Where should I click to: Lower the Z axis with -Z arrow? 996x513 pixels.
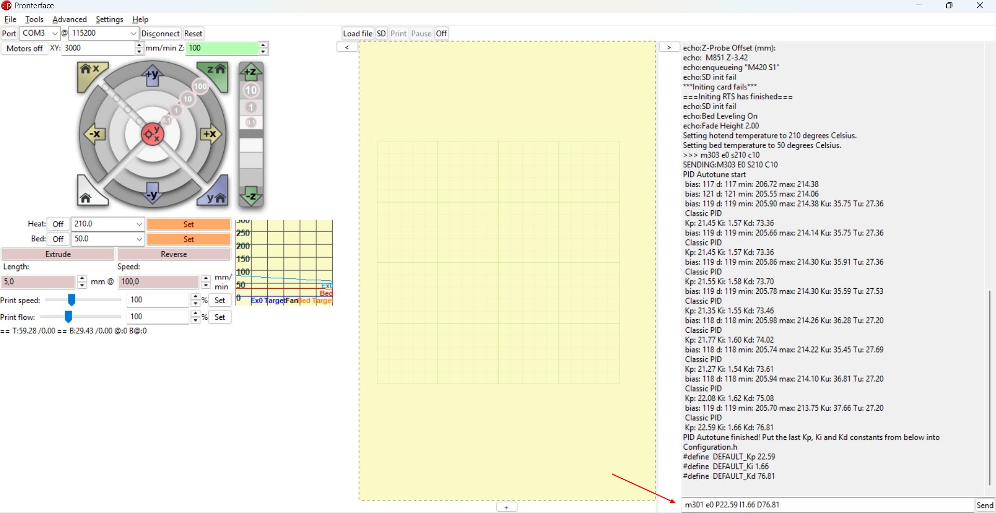[251, 196]
